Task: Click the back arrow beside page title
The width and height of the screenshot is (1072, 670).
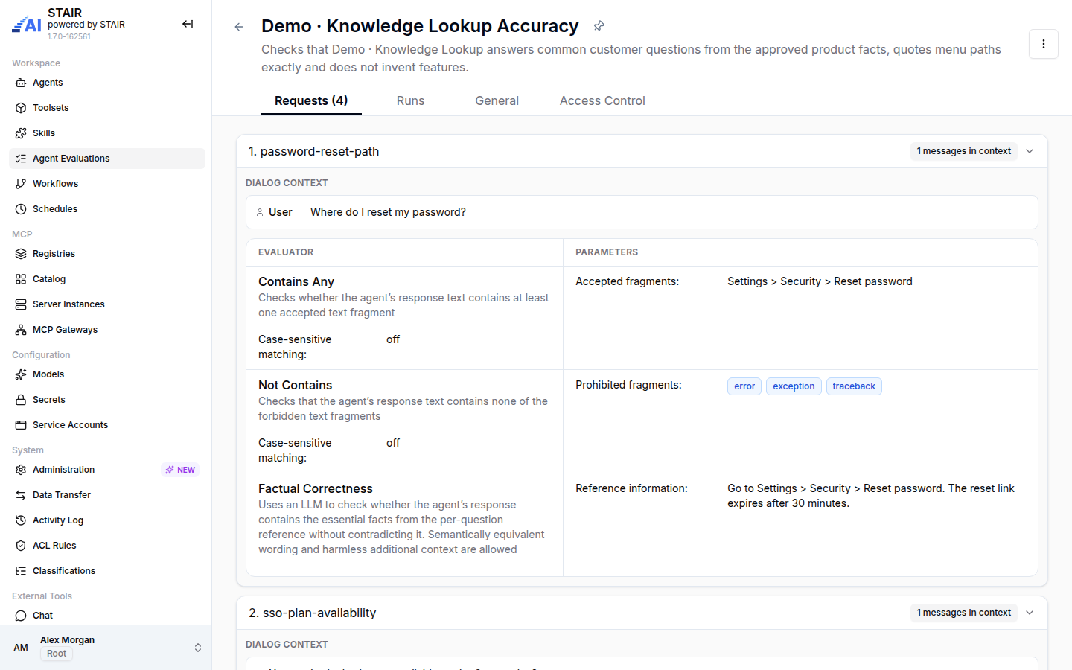Action: 239,27
